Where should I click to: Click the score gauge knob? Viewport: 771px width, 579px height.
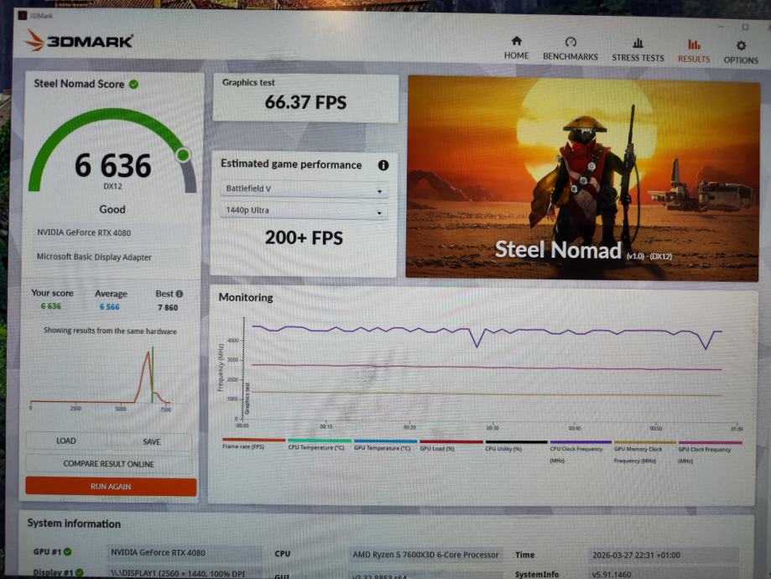coord(184,155)
